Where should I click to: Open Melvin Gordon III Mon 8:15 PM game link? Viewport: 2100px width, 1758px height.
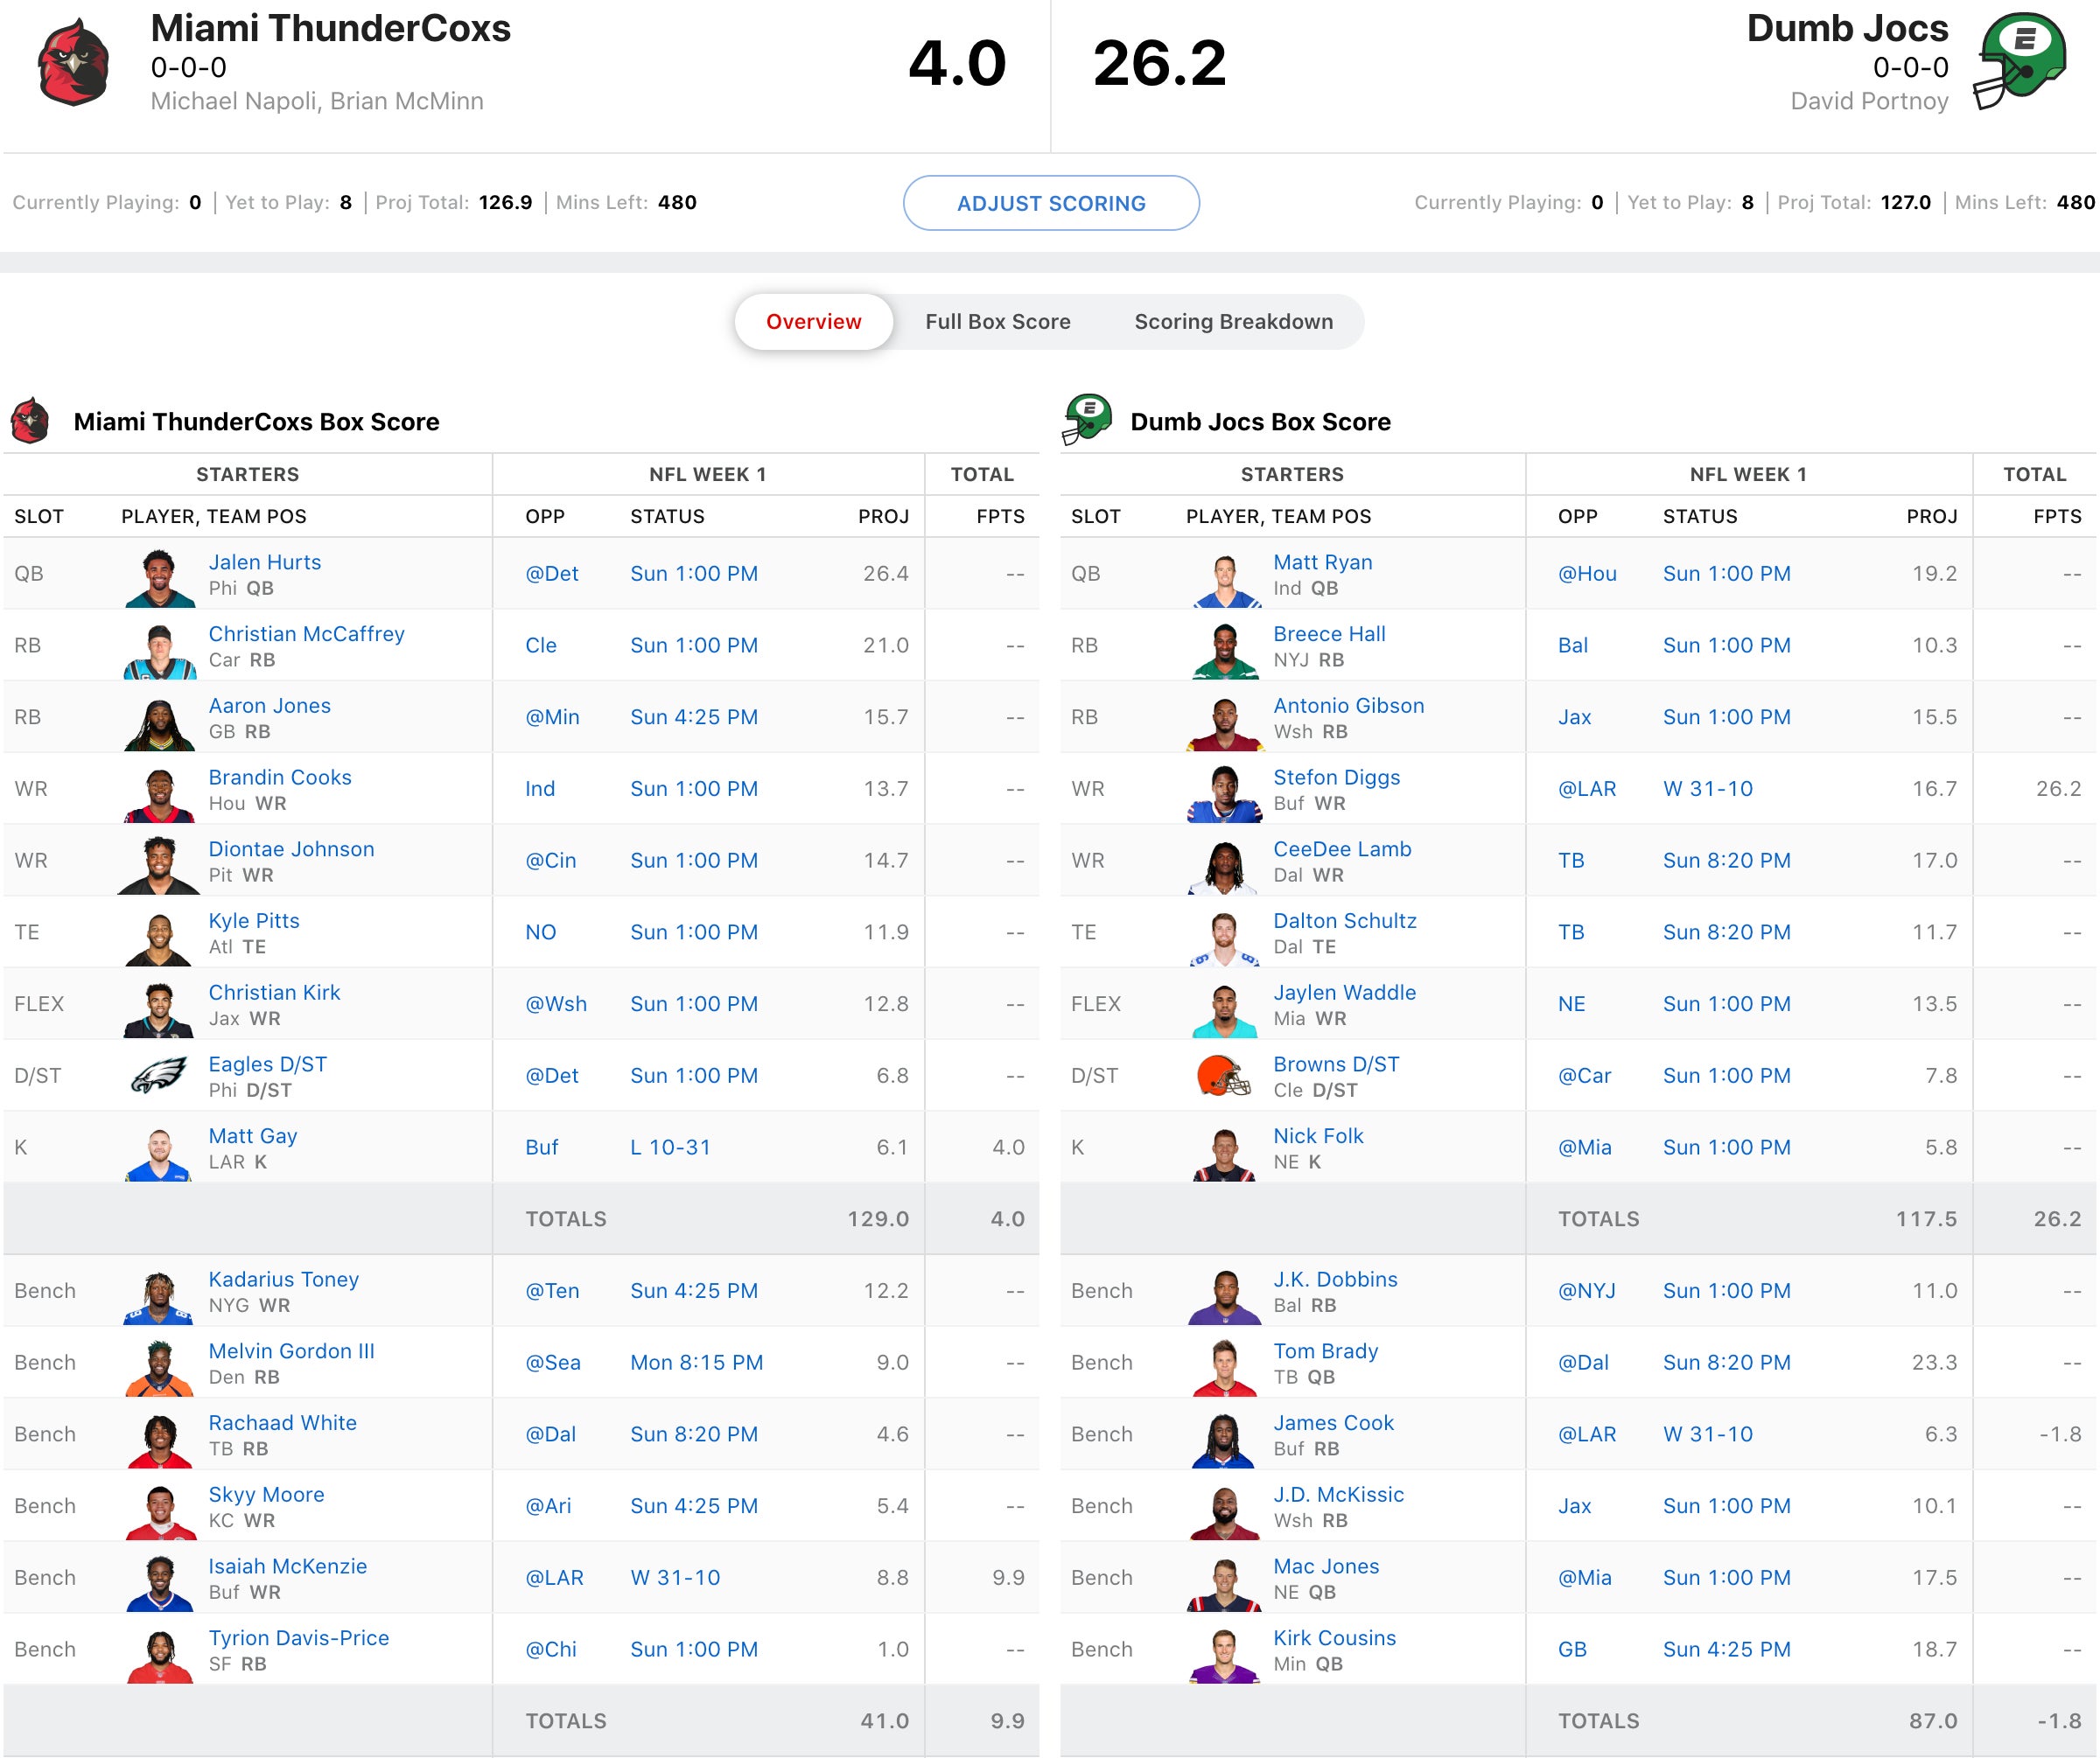(696, 1362)
